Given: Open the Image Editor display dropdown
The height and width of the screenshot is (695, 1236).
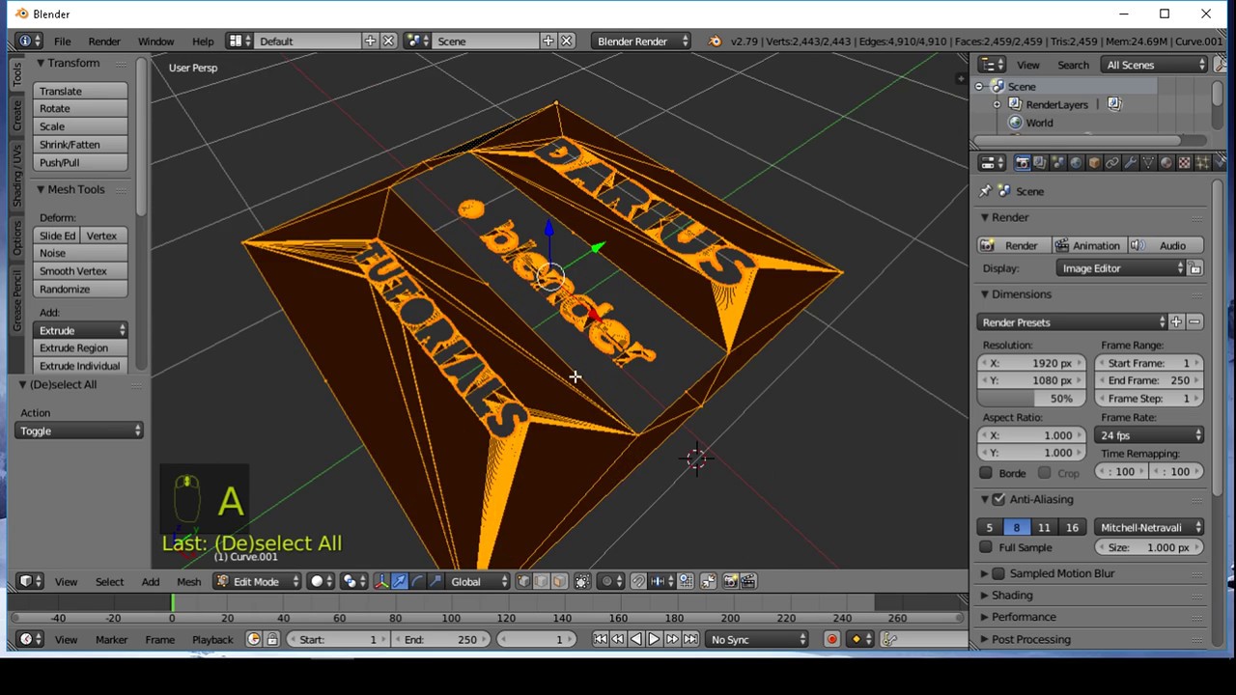Looking at the screenshot, I should (1121, 268).
